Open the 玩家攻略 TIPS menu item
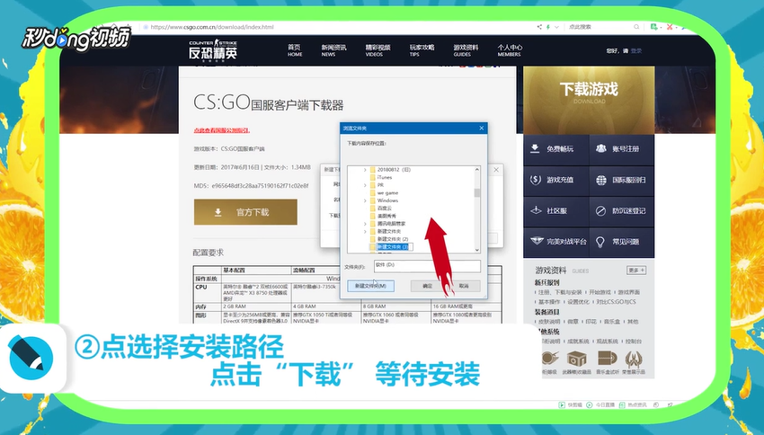The image size is (764, 435). point(422,50)
